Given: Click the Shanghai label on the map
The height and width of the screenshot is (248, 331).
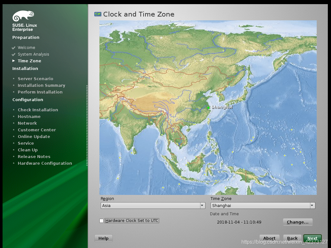Looking at the screenshot, I should point(222,107).
